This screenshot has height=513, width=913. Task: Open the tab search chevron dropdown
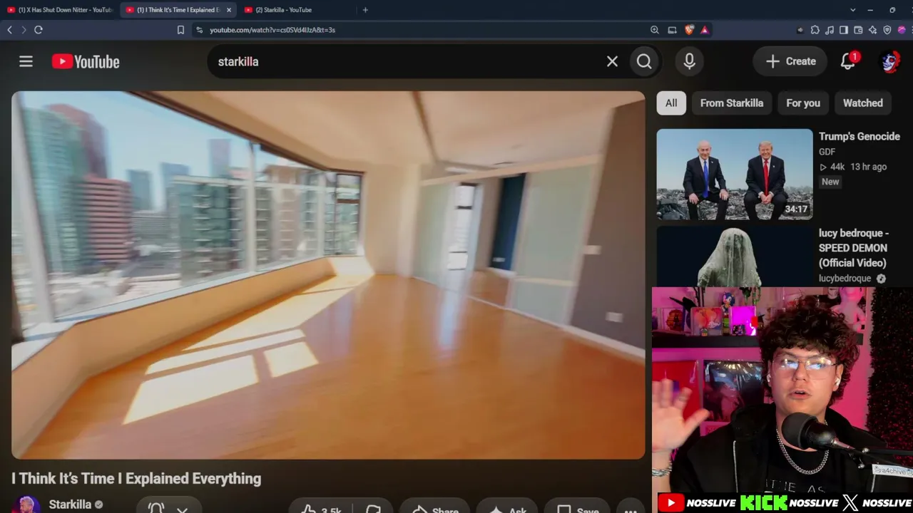(x=853, y=10)
